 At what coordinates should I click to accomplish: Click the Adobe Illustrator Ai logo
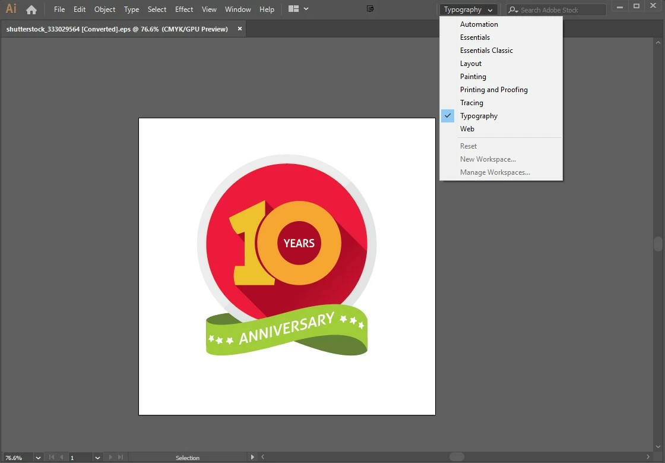(x=11, y=8)
